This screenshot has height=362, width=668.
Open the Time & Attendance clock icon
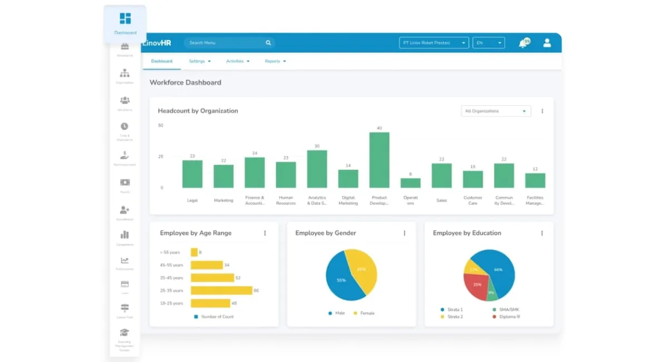tap(125, 127)
